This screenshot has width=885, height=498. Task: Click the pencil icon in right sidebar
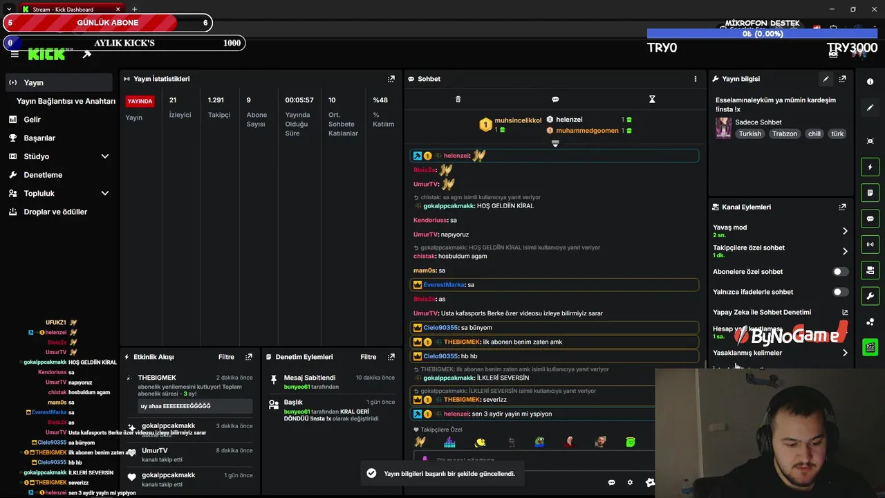tap(870, 108)
